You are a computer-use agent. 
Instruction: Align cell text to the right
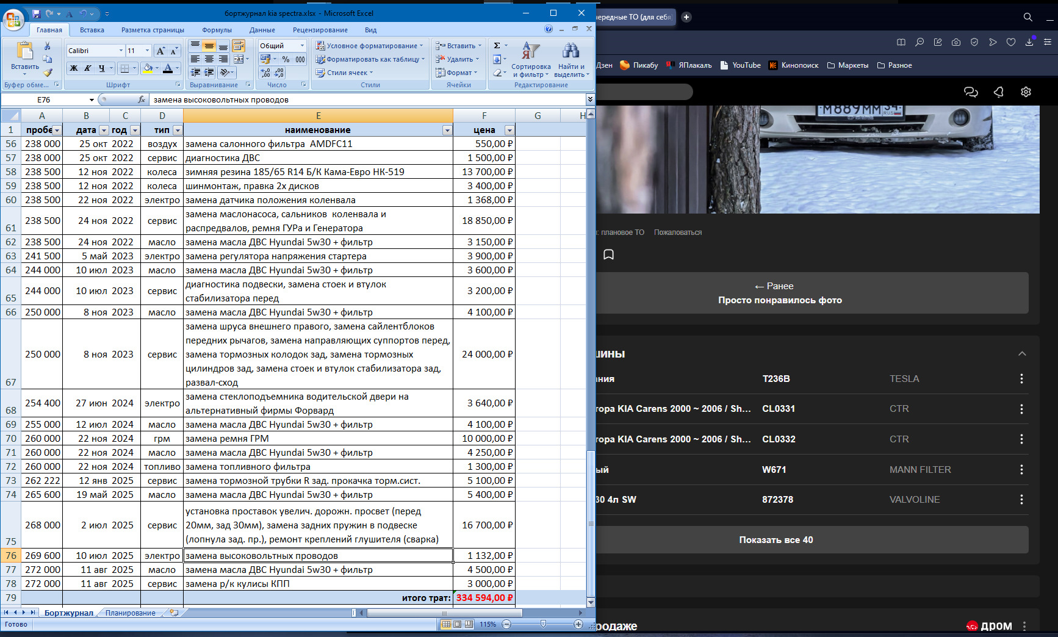223,59
